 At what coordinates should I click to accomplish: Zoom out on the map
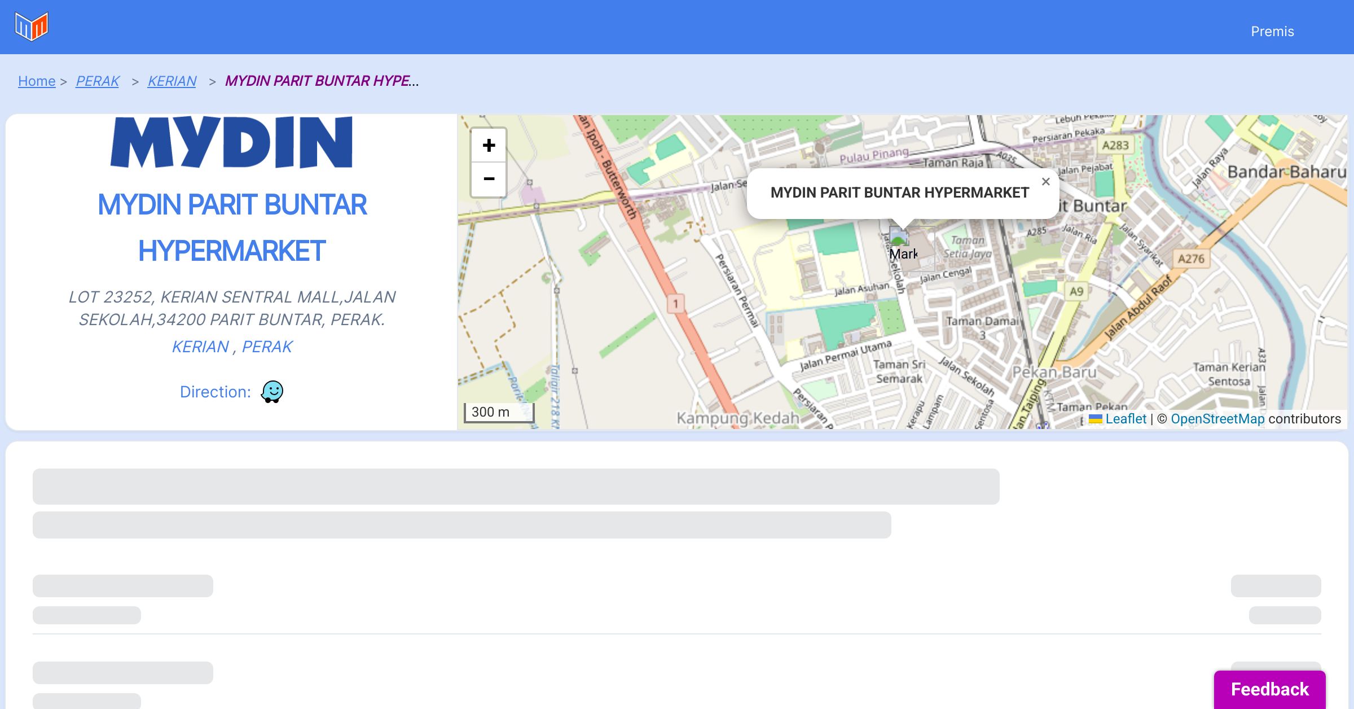click(489, 180)
